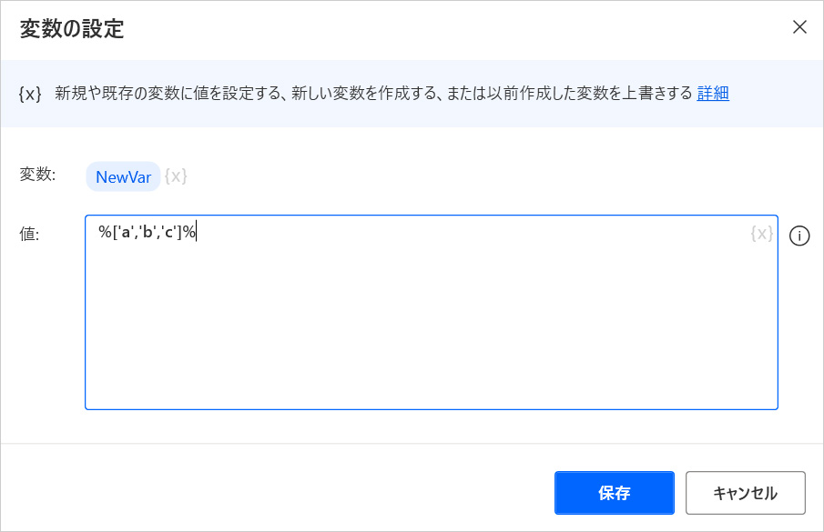Click the 変数: label
The image size is (824, 532).
tap(37, 175)
